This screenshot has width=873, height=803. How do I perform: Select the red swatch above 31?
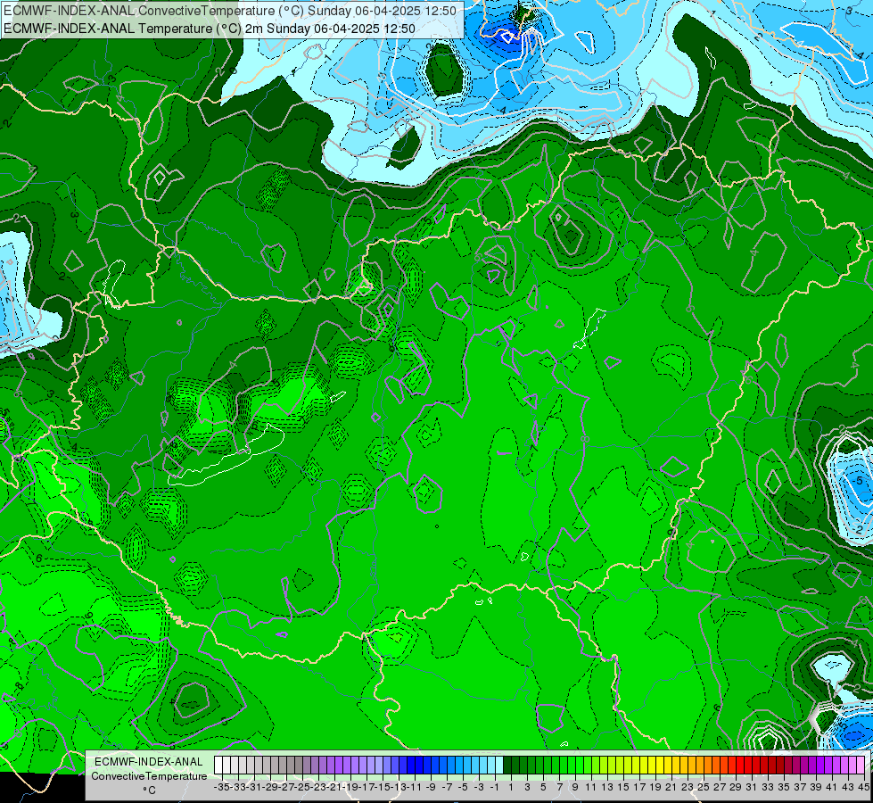click(748, 766)
